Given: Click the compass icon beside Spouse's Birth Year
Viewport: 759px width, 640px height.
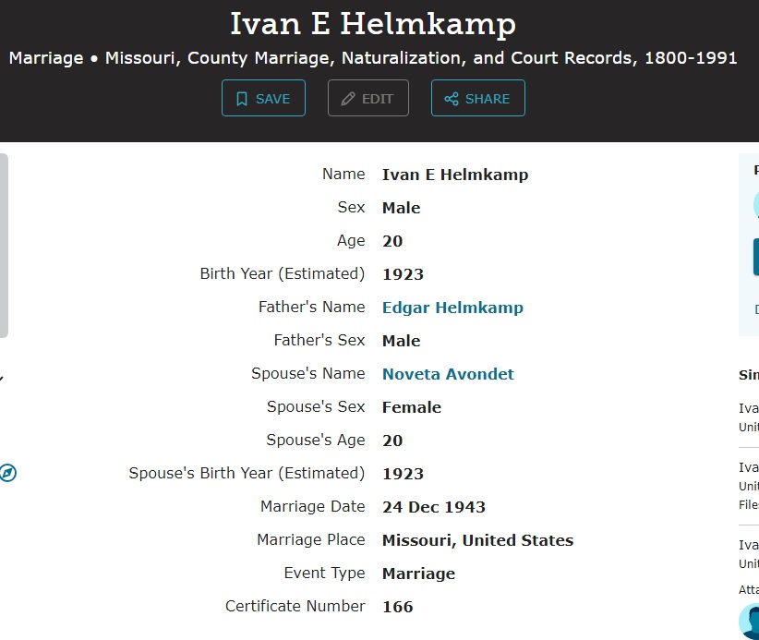Looking at the screenshot, I should (7, 474).
